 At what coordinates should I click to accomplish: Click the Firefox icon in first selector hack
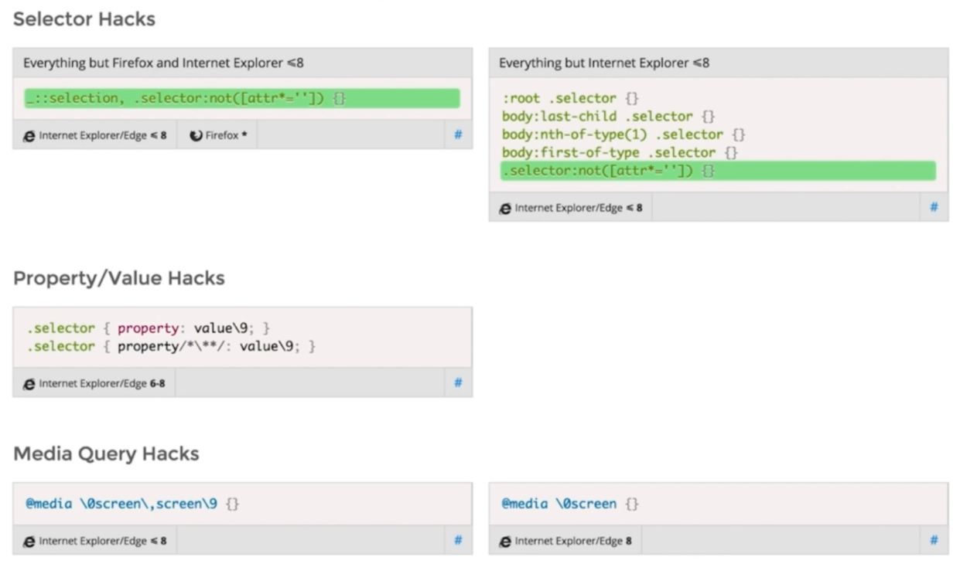[x=196, y=135]
